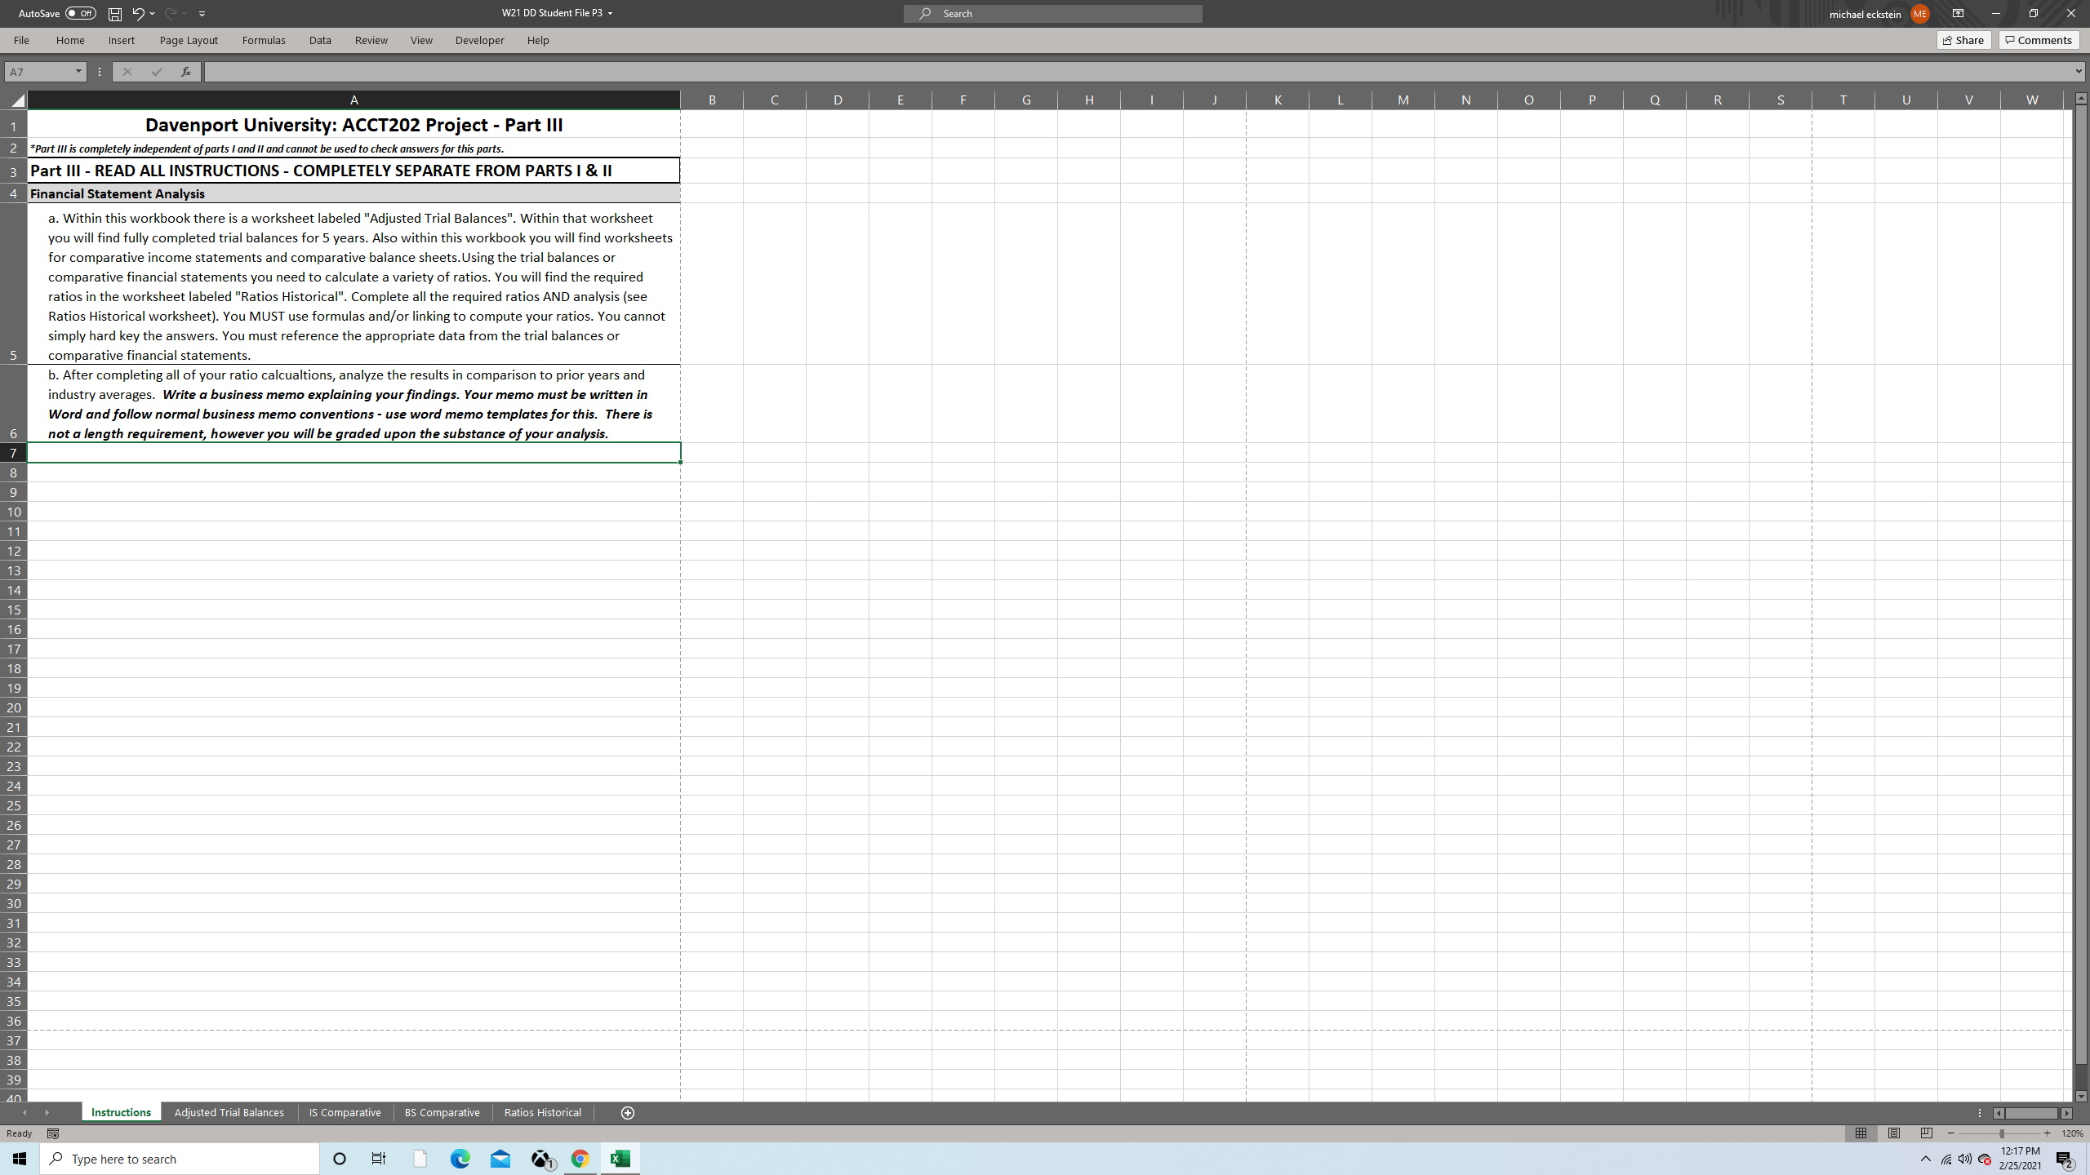Screen dimensions: 2090x1175
Task: Switch to Page Layout view via status bar icon
Action: click(1892, 1133)
